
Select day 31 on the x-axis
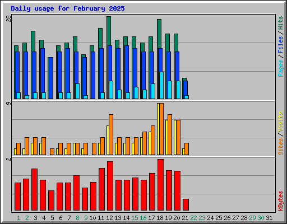(x=269, y=218)
